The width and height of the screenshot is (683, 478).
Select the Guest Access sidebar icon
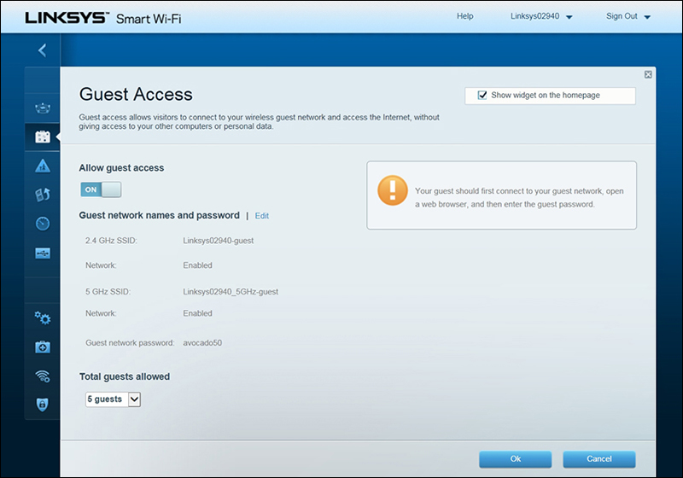click(x=42, y=137)
